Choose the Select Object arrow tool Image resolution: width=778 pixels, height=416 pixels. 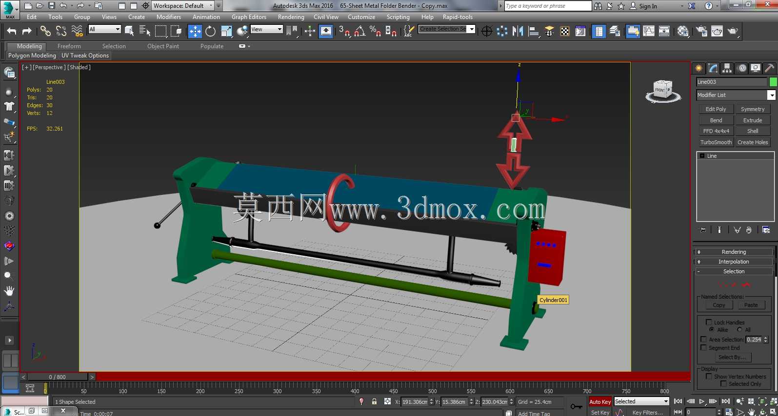[x=129, y=31]
